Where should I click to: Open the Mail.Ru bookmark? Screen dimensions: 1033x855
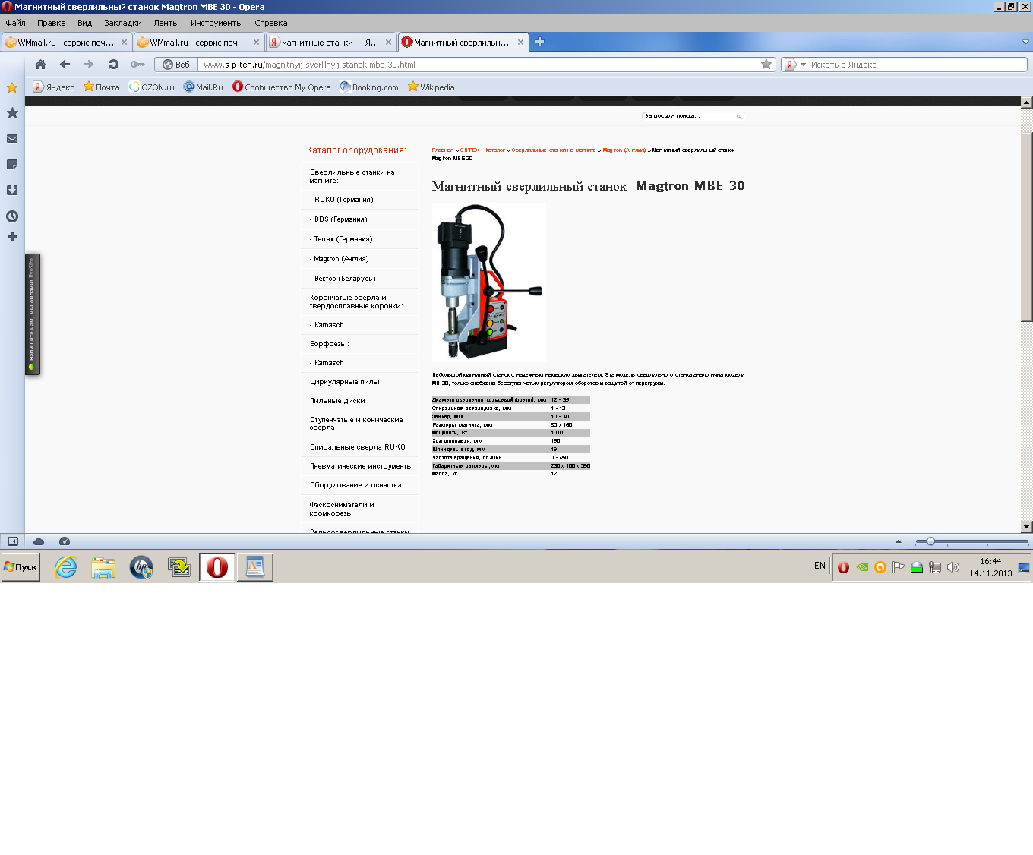tap(204, 87)
